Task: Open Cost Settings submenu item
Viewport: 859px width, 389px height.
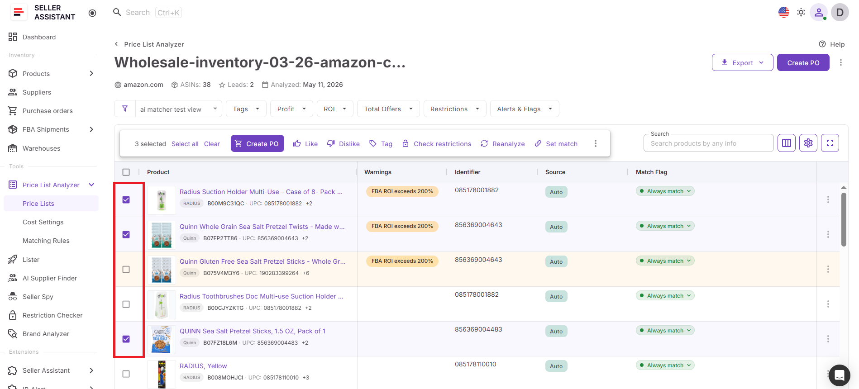Action: tap(43, 222)
